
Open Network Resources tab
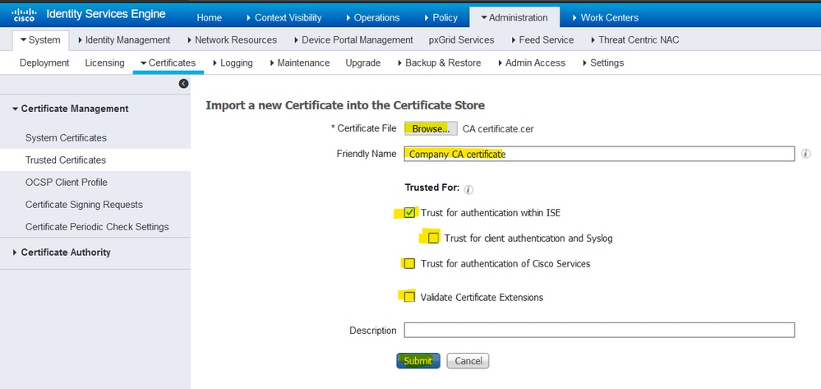tap(232, 39)
